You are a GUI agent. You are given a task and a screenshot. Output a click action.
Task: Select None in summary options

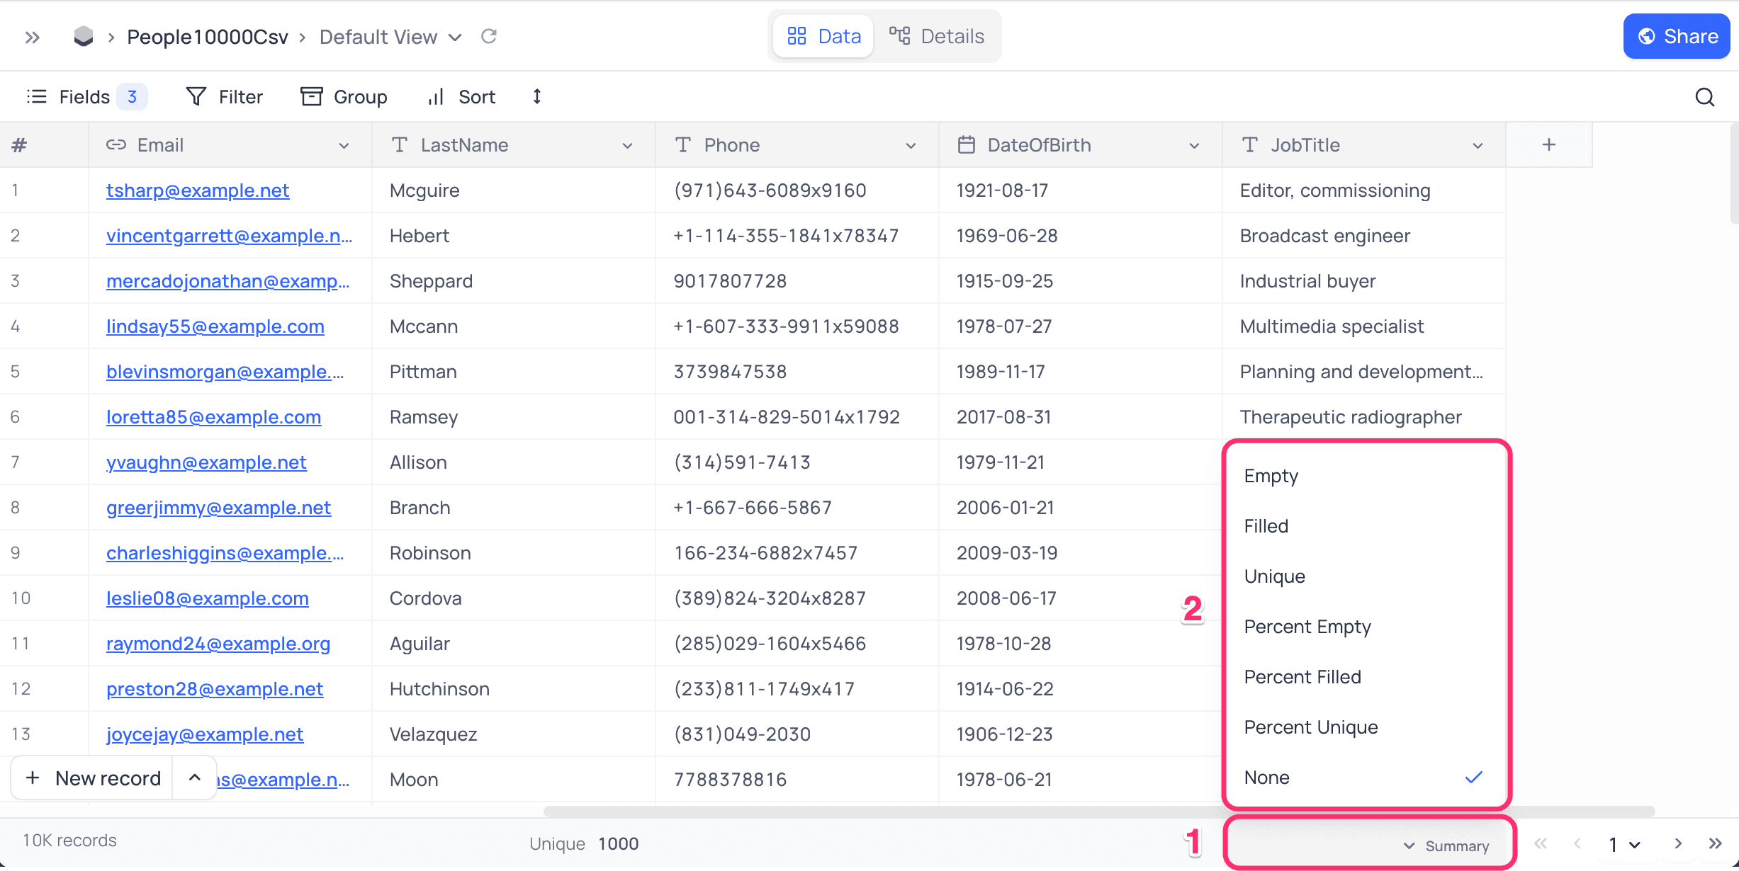(1267, 778)
